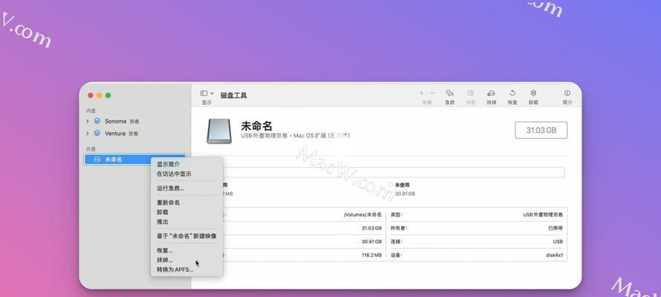Screen dimensions: 661x297
Task: Expand the Sonoma volume group
Action: (x=87, y=121)
